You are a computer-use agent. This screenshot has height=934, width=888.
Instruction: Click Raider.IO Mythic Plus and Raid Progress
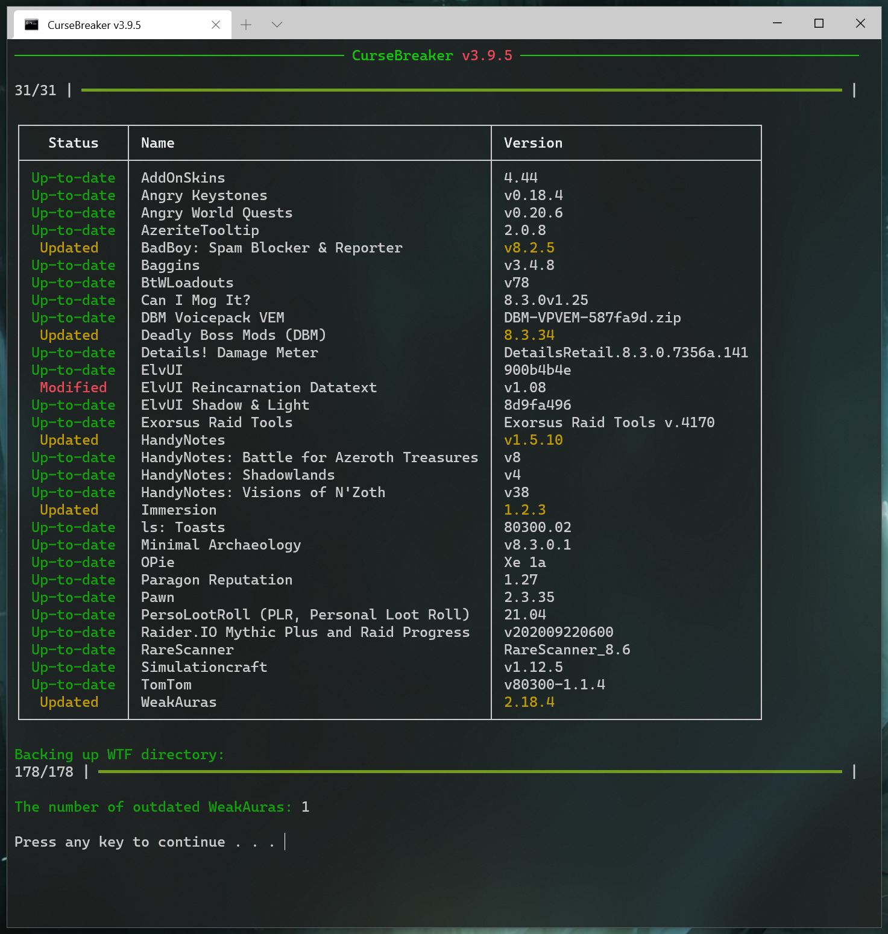(306, 632)
